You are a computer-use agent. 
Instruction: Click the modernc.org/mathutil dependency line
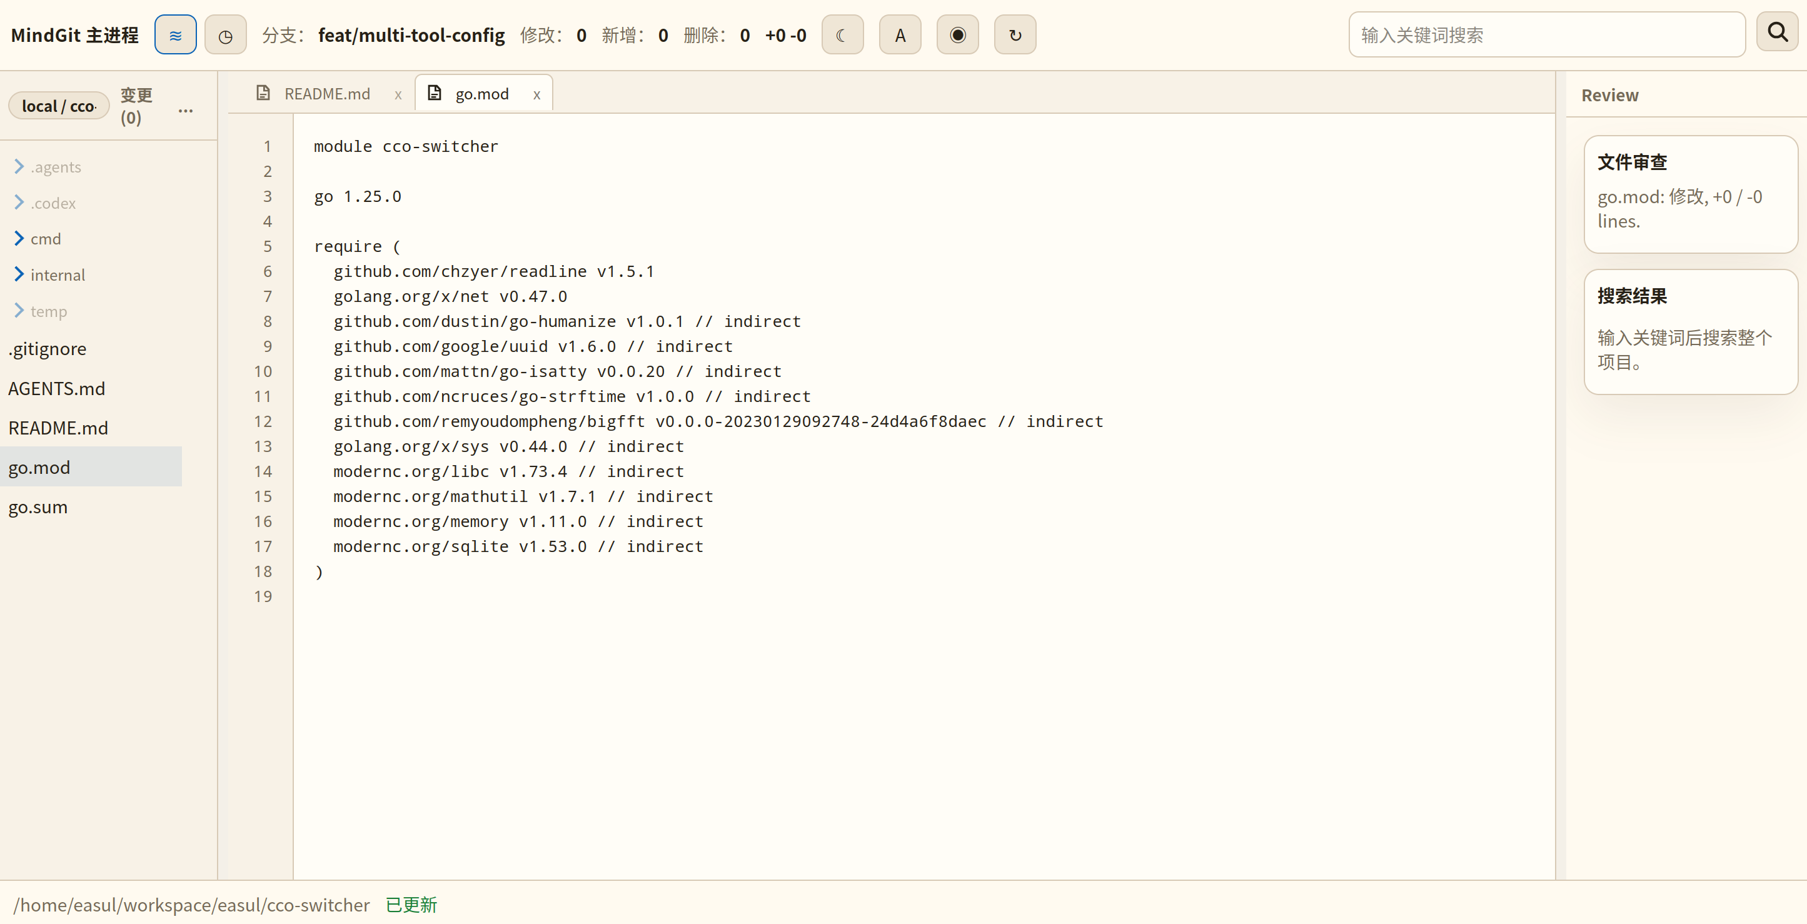click(x=523, y=497)
